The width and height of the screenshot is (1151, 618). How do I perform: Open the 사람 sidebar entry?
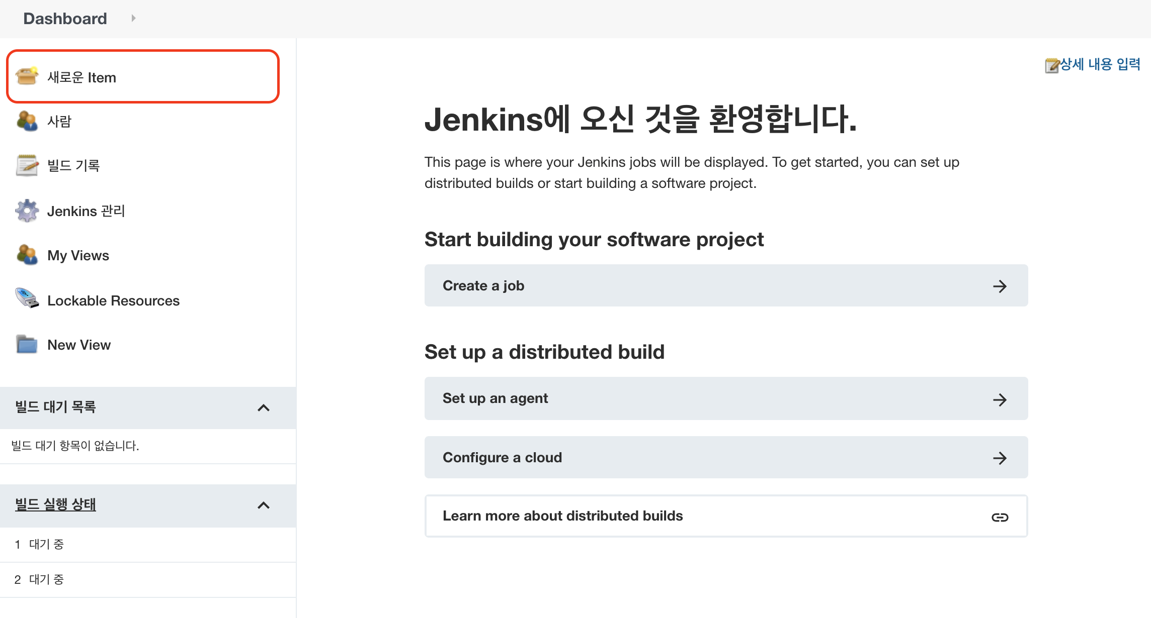click(x=59, y=122)
